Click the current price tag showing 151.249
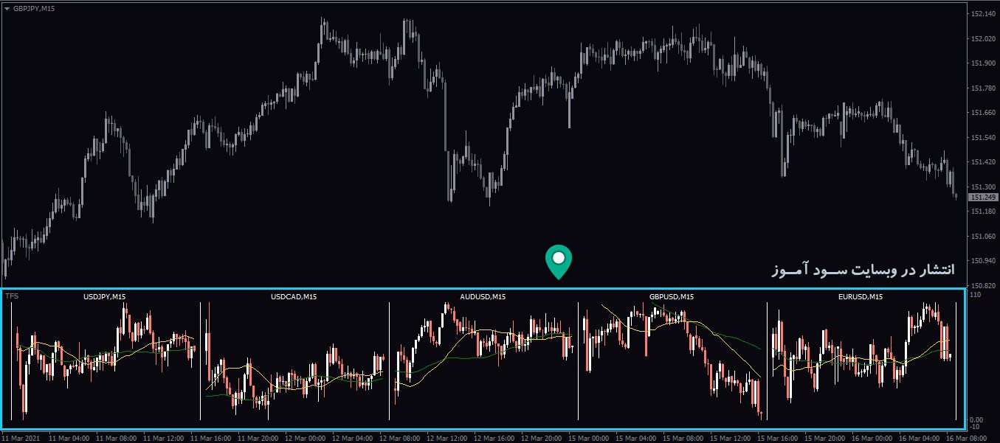Viewport: 1000px width, 443px height. 982,197
